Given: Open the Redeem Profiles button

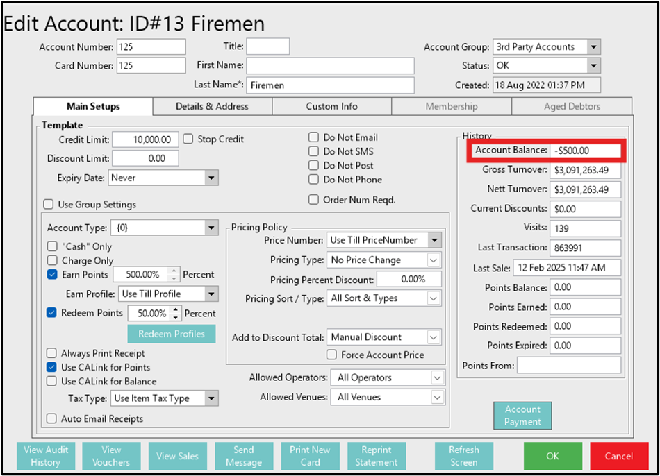Looking at the screenshot, I should click(171, 334).
